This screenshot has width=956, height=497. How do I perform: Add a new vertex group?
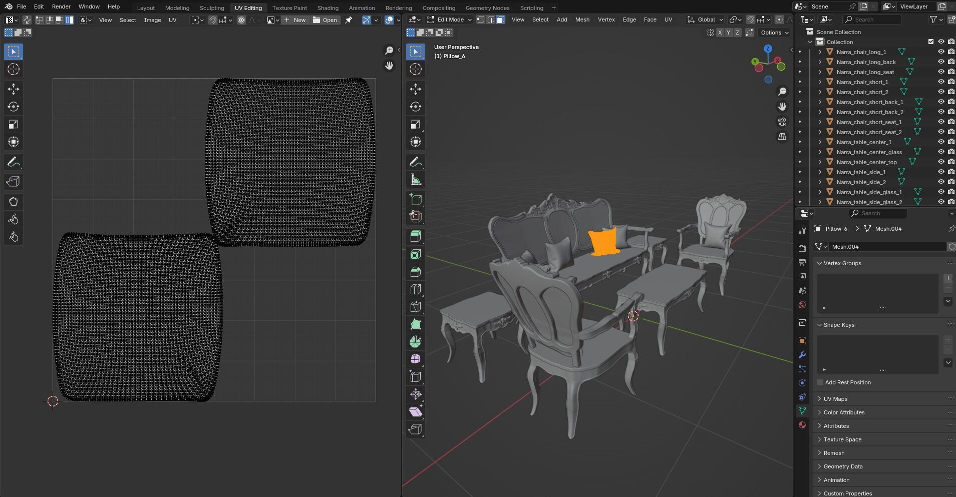948,278
